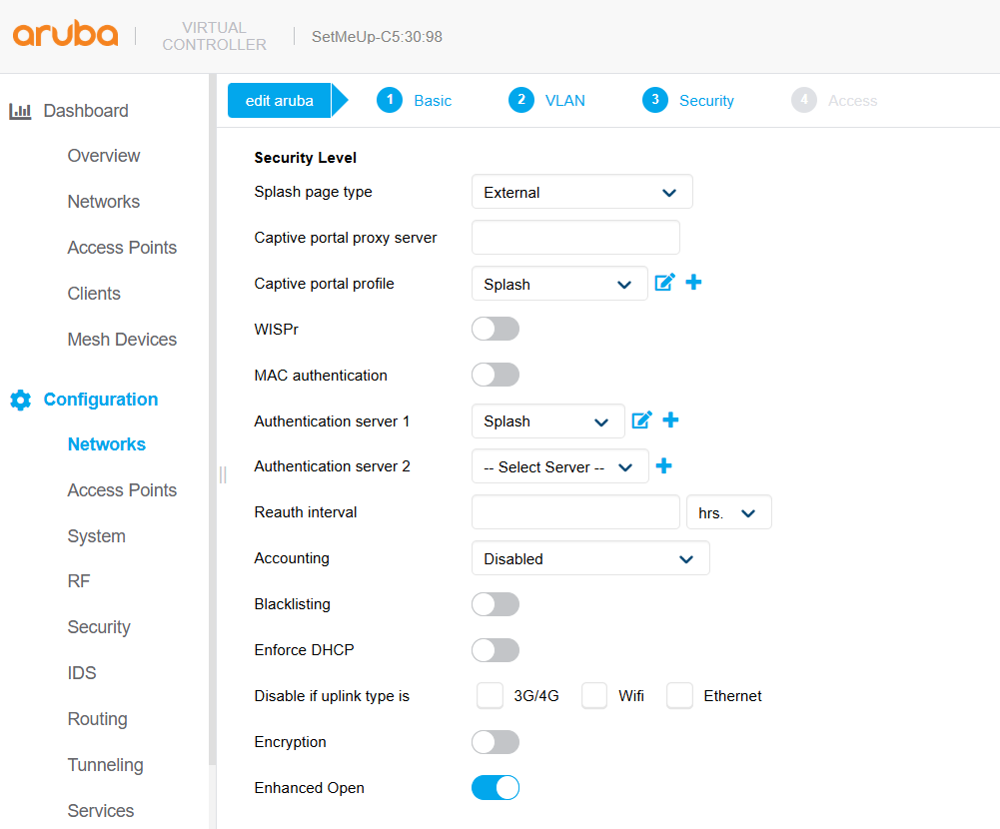The width and height of the screenshot is (1000, 829).
Task: Open Mesh Devices under Dashboard
Action: [122, 340]
